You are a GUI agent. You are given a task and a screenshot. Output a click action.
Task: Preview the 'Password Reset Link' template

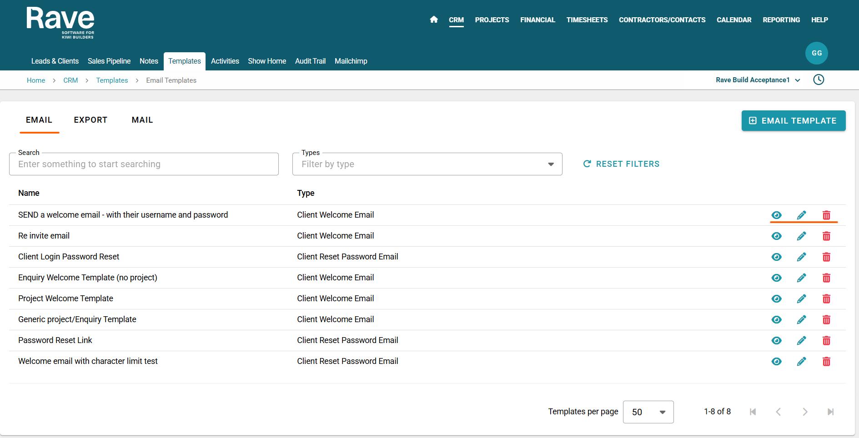(x=777, y=340)
